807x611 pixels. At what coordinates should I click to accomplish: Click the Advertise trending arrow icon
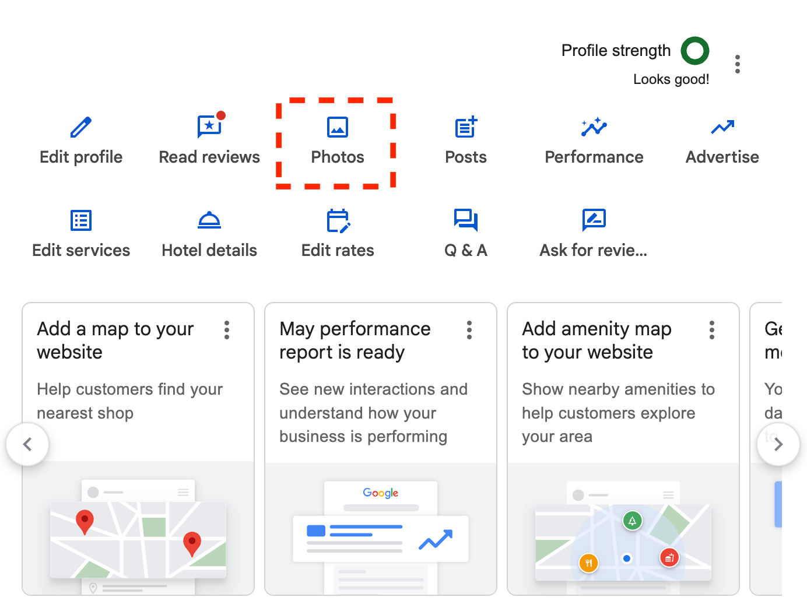point(722,127)
